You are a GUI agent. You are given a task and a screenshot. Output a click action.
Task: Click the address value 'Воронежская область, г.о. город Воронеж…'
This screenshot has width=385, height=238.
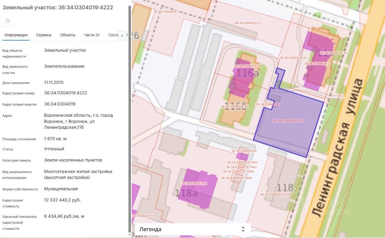pos(79,121)
